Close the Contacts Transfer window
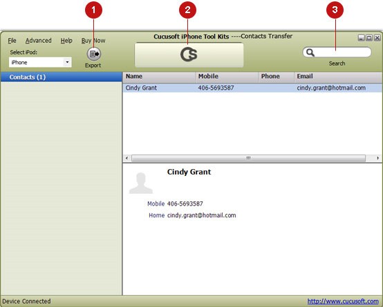The height and width of the screenshot is (307, 383). pyautogui.click(x=377, y=38)
